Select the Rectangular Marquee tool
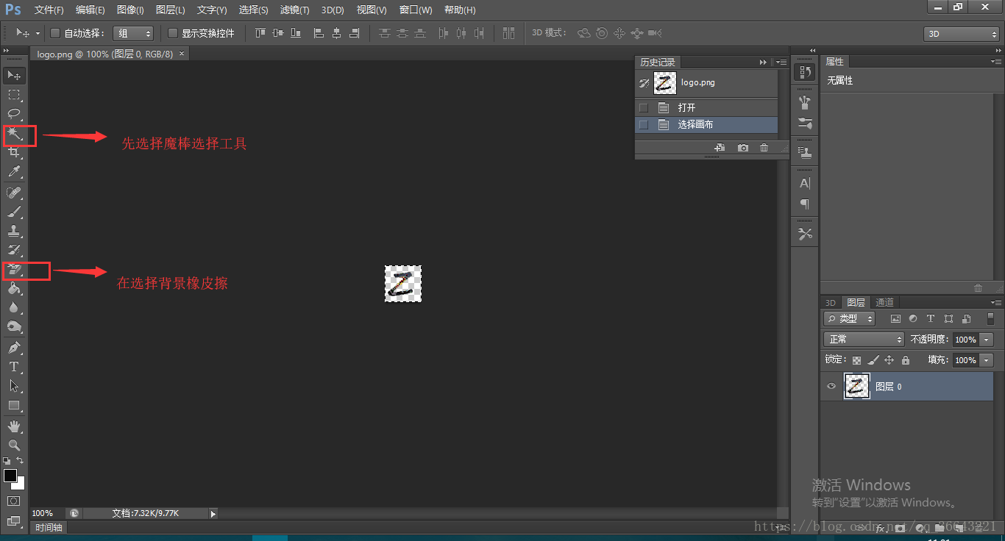This screenshot has height=541, width=1005. coord(14,95)
